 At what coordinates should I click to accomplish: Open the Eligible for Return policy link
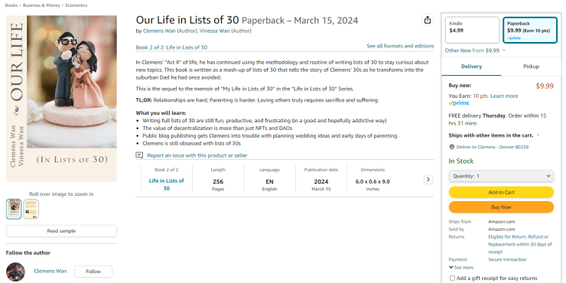click(x=520, y=245)
